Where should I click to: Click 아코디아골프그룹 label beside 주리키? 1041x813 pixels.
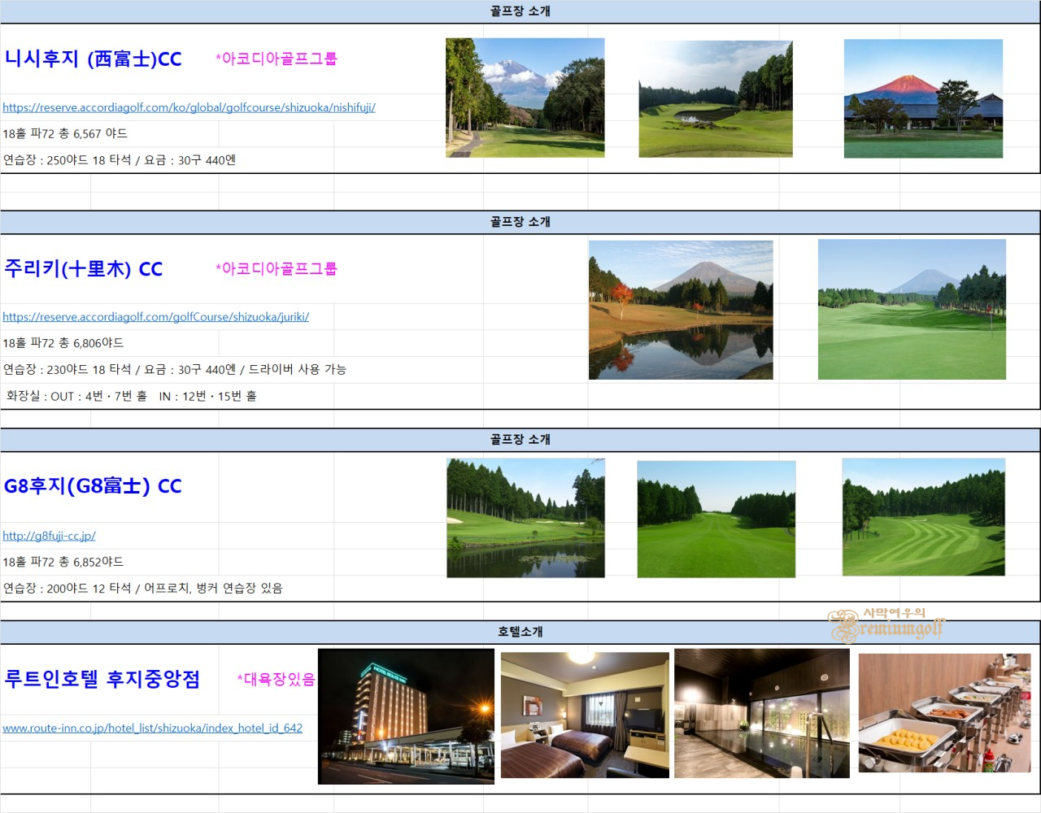click(277, 268)
